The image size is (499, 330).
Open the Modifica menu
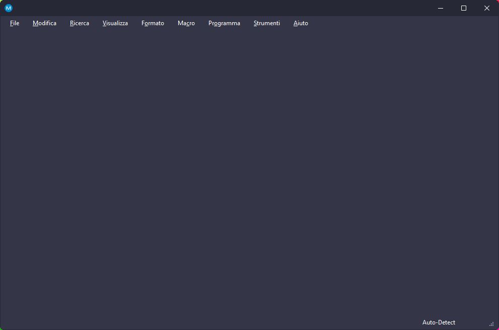click(x=44, y=23)
